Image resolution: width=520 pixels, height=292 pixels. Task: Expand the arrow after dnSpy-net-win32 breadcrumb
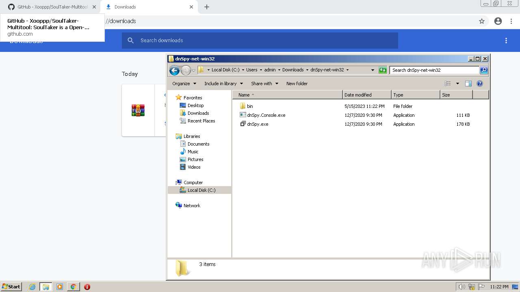(347, 70)
